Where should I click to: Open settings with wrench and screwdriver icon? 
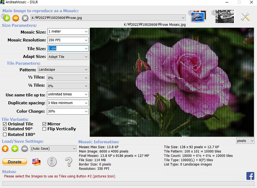click(245, 16)
